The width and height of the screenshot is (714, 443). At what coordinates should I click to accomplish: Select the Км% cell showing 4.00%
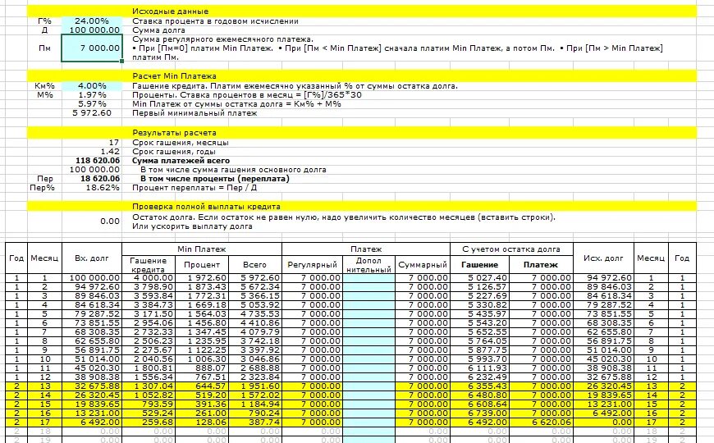pos(92,85)
